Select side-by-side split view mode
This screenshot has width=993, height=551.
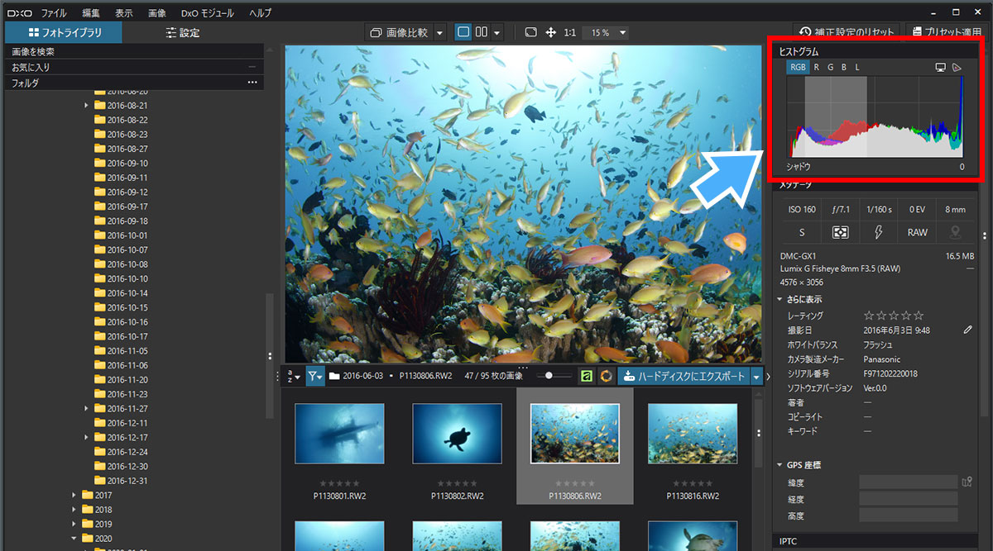pos(482,32)
